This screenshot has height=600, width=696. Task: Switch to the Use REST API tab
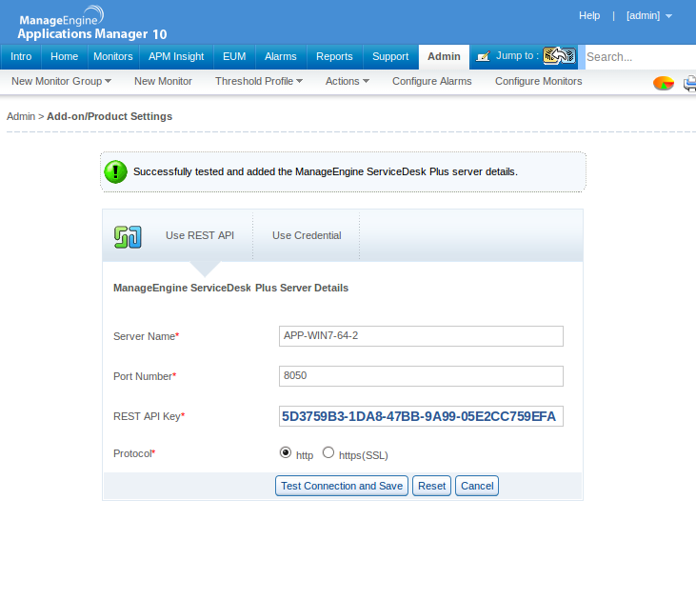(x=200, y=235)
